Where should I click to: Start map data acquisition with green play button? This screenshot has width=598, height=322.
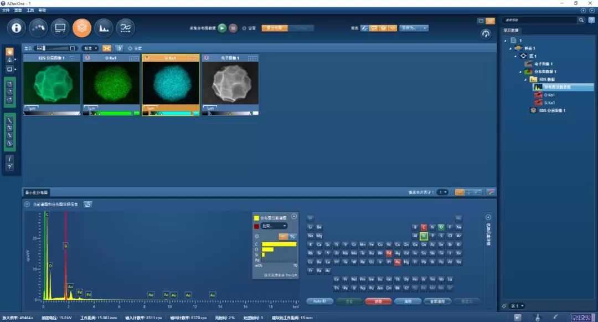222,28
